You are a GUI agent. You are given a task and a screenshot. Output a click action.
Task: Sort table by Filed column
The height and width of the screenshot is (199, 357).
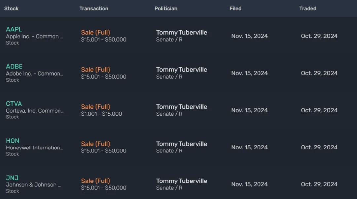[x=235, y=9]
